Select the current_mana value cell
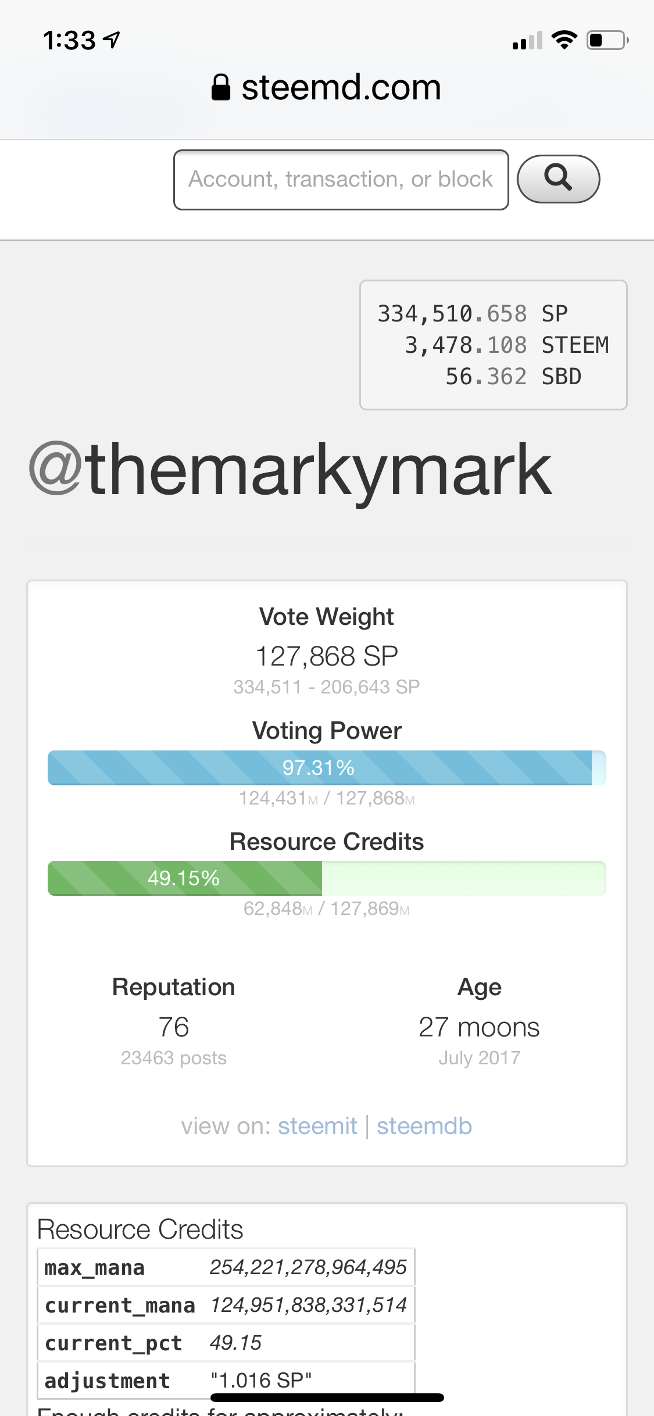The image size is (654, 1416). [x=309, y=1305]
